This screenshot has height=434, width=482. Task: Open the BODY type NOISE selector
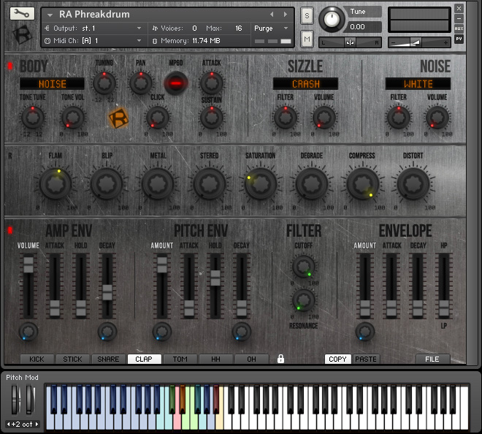coord(52,84)
